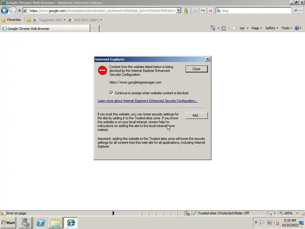Expand the address bar autocomplete dropdown
This screenshot has height=229, width=305.
coord(179,10)
